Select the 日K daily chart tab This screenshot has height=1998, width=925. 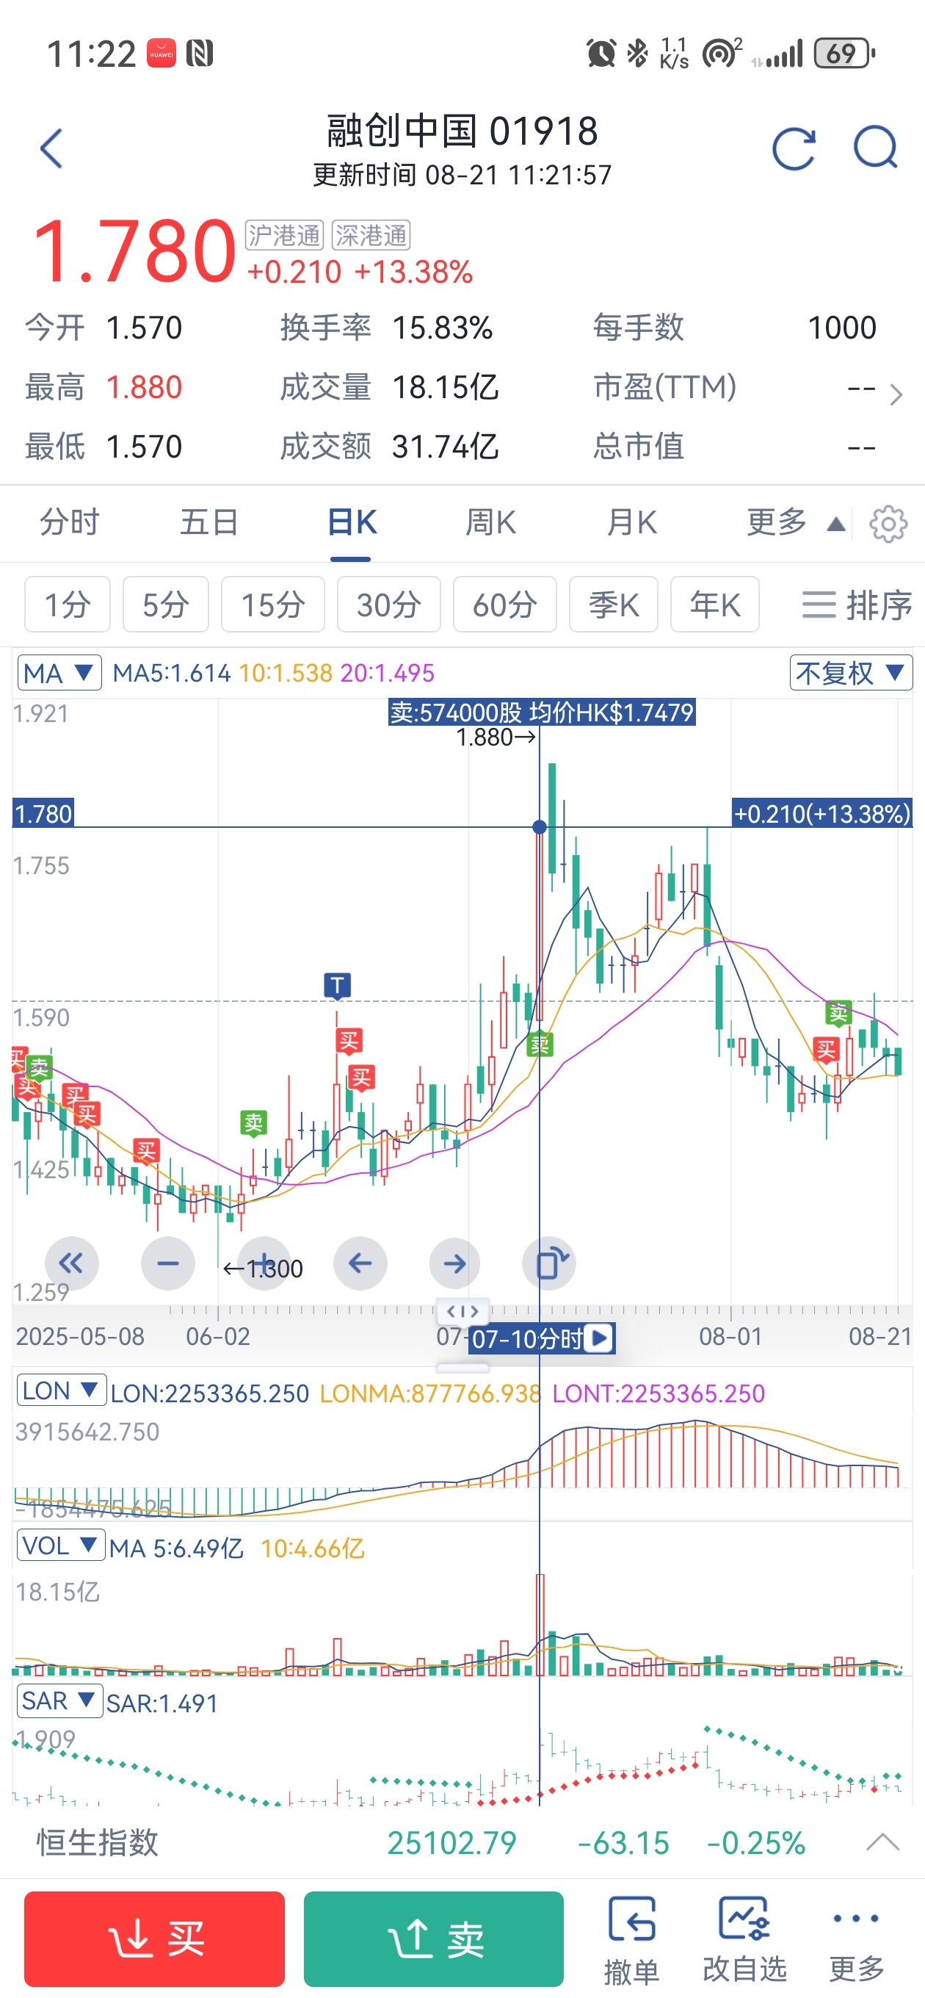point(351,522)
